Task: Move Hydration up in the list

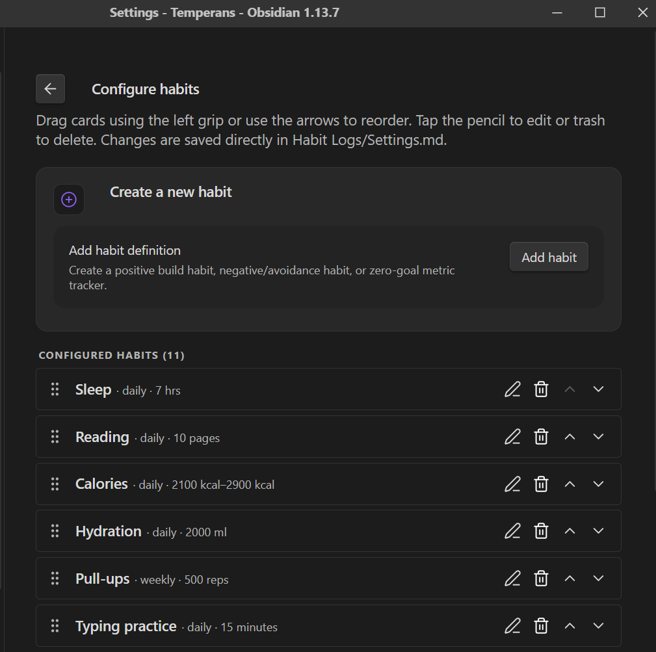Action: click(570, 531)
